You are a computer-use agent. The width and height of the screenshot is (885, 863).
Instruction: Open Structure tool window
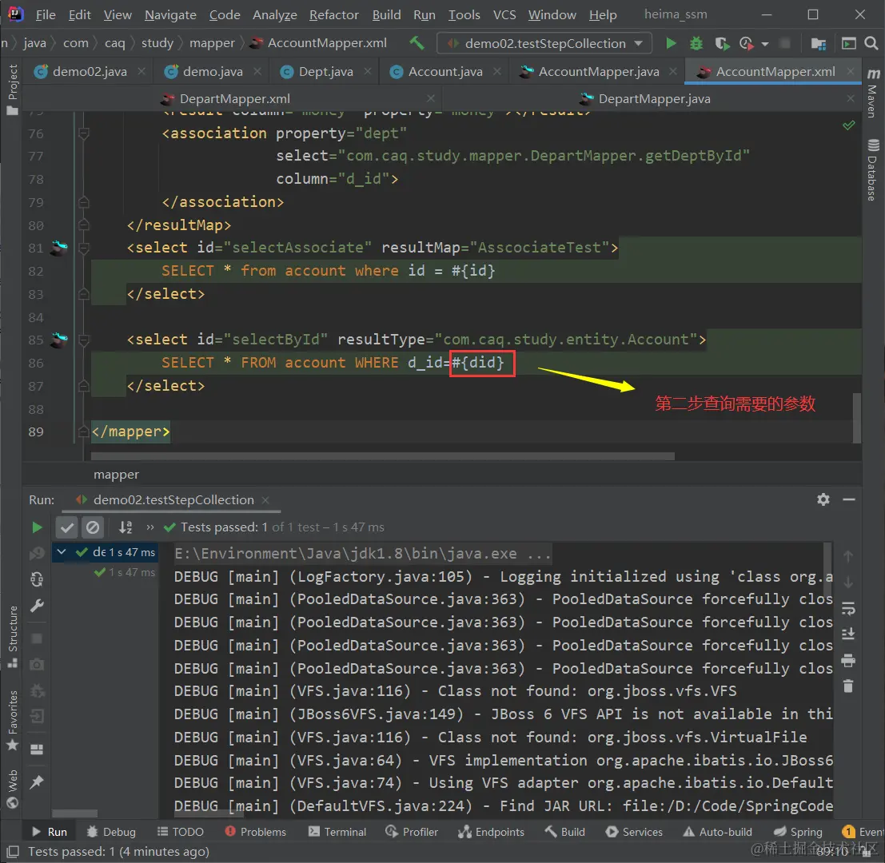pyautogui.click(x=12, y=637)
